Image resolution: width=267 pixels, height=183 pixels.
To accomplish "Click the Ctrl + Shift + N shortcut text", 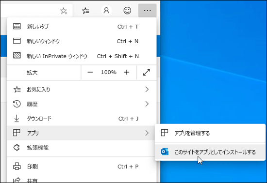I will [x=118, y=56].
